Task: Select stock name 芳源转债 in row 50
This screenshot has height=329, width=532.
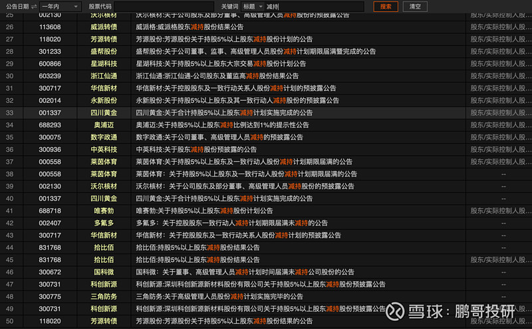Action: (104, 321)
